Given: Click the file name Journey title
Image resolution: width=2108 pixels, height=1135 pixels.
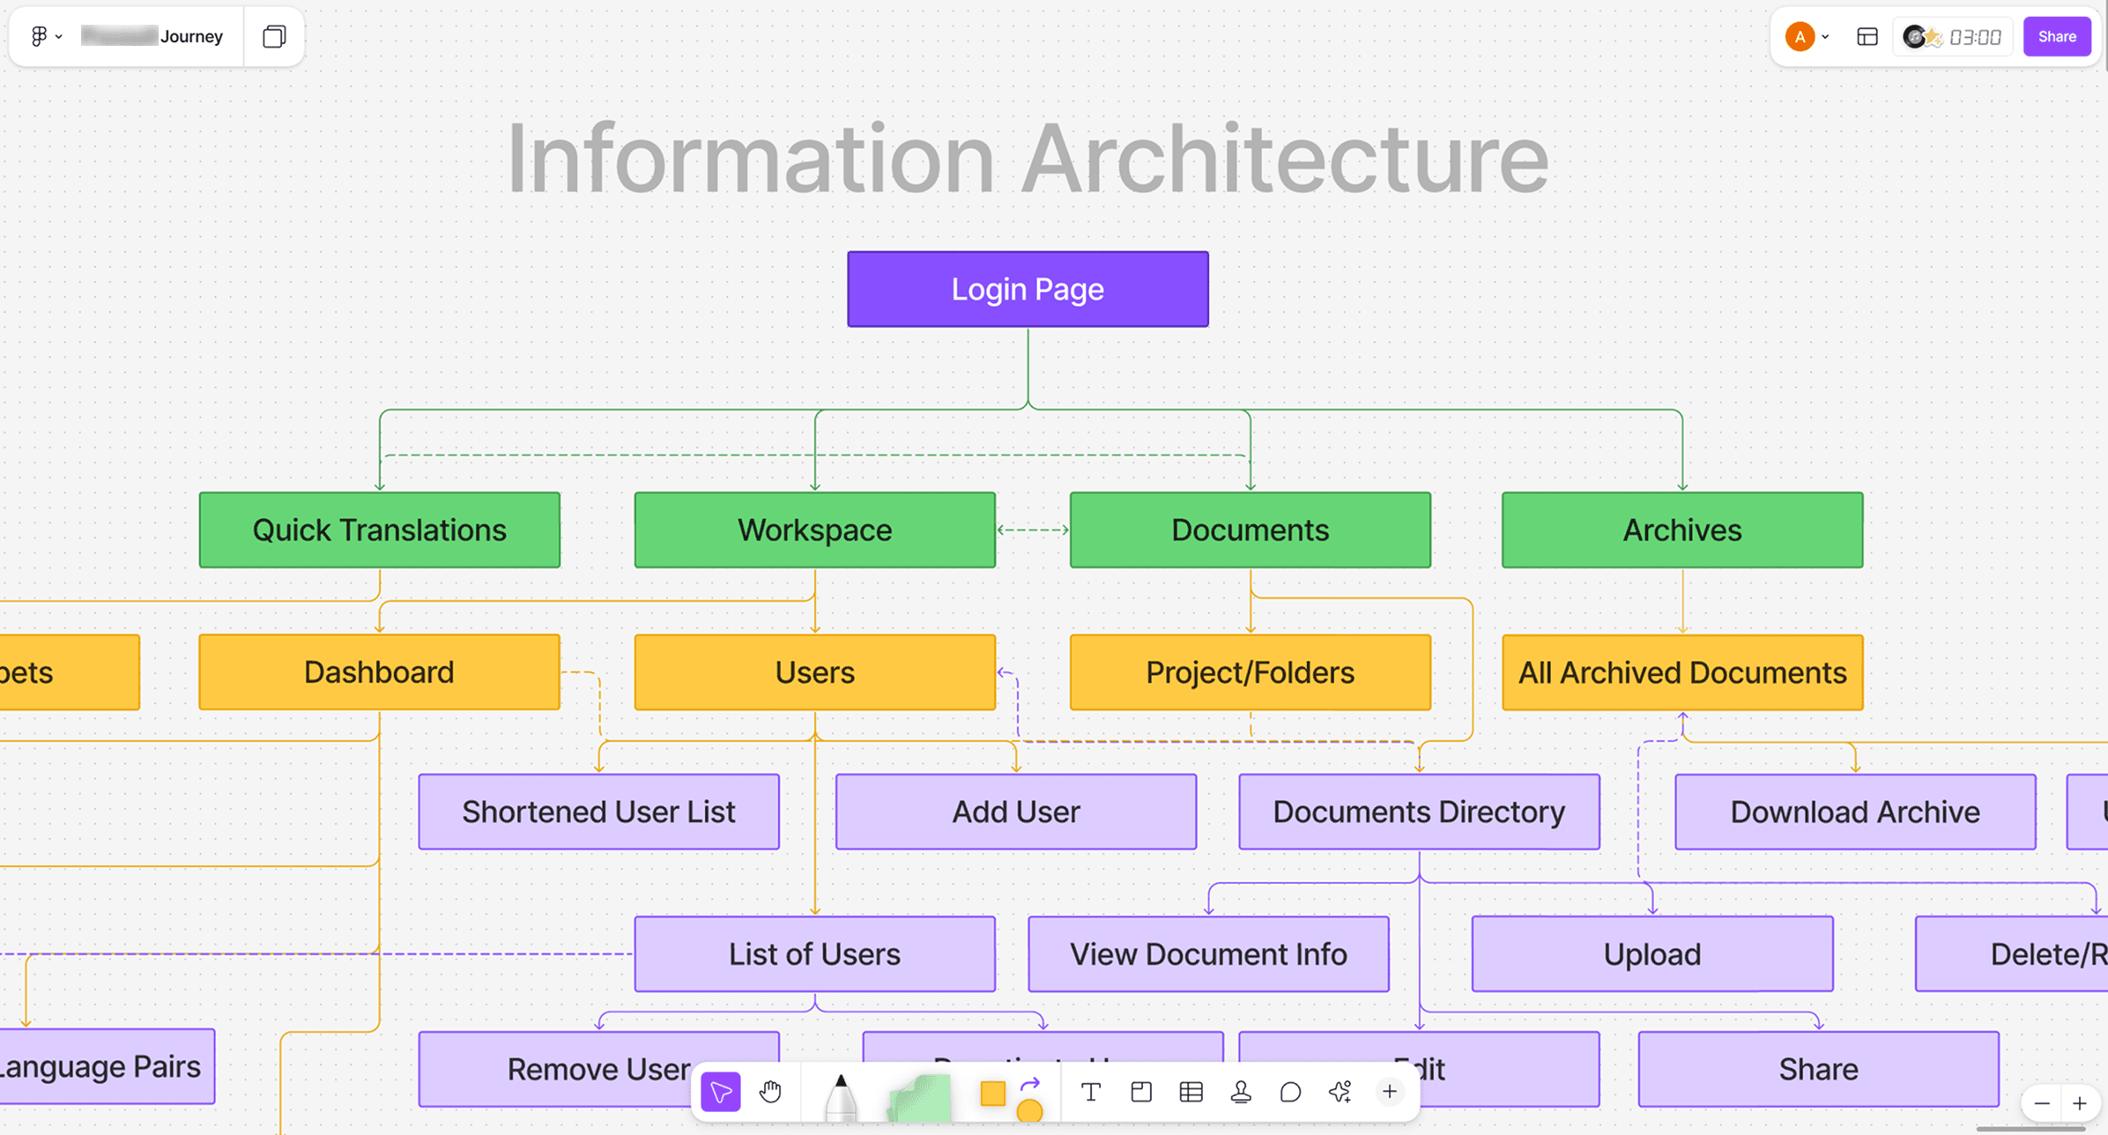Looking at the screenshot, I should coord(191,36).
